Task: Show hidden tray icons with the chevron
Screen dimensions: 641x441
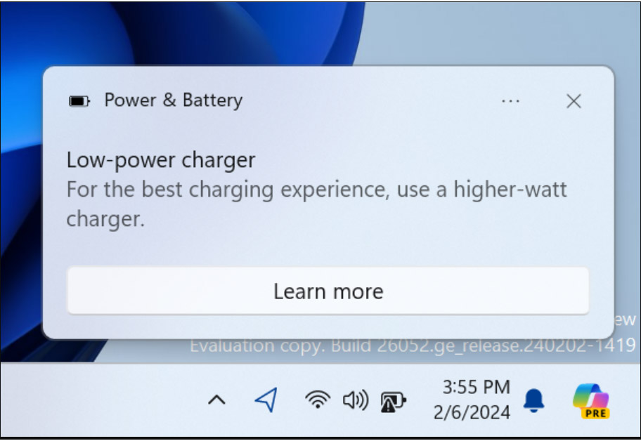Action: 216,400
